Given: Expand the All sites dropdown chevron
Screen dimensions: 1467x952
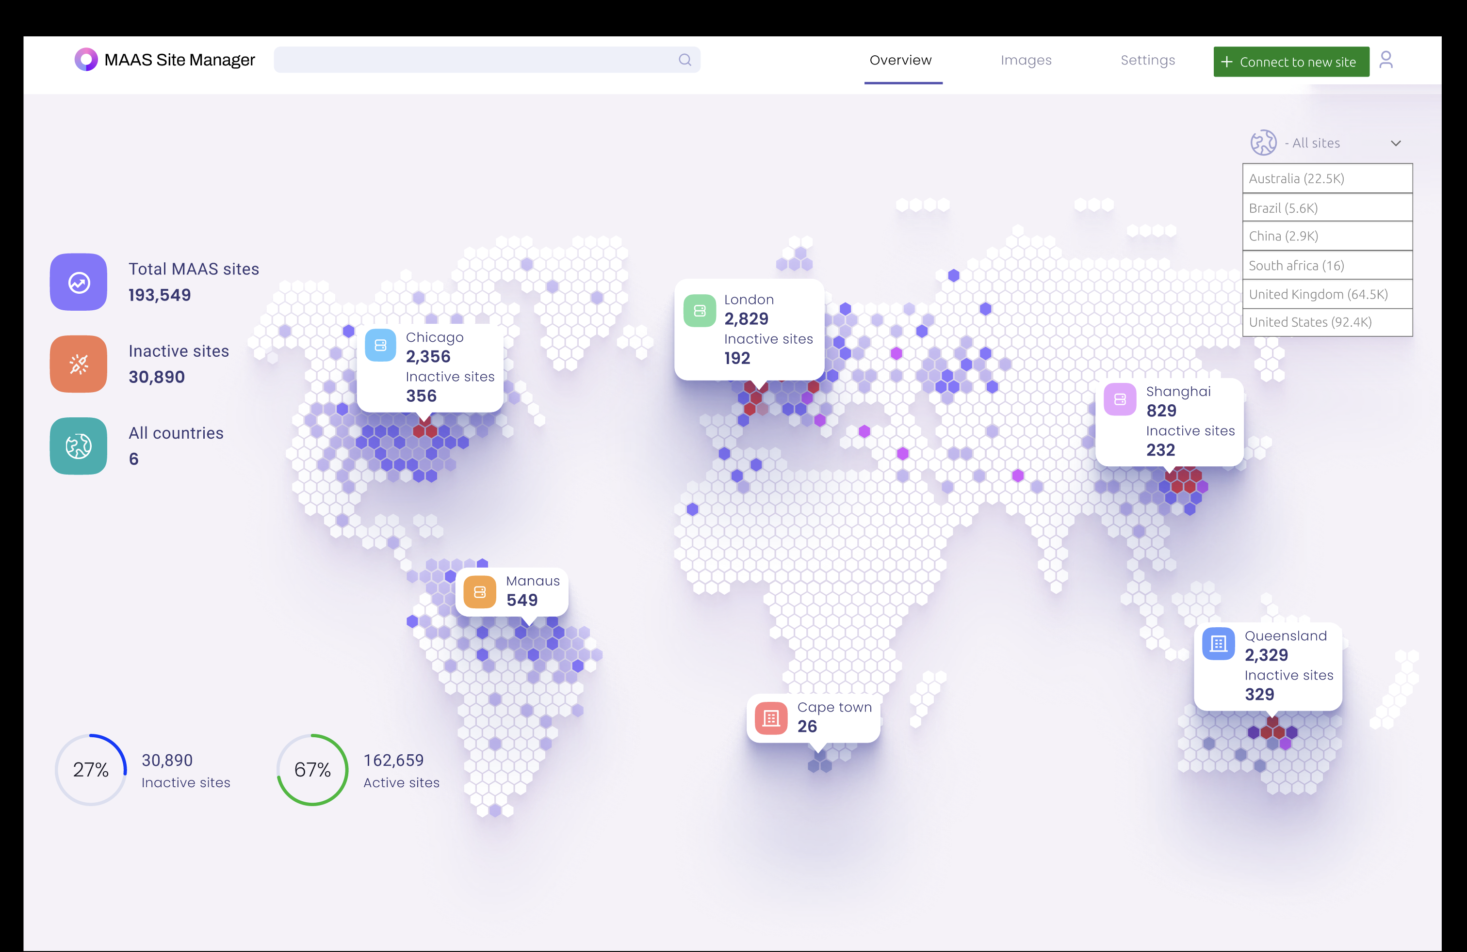Looking at the screenshot, I should [x=1396, y=143].
